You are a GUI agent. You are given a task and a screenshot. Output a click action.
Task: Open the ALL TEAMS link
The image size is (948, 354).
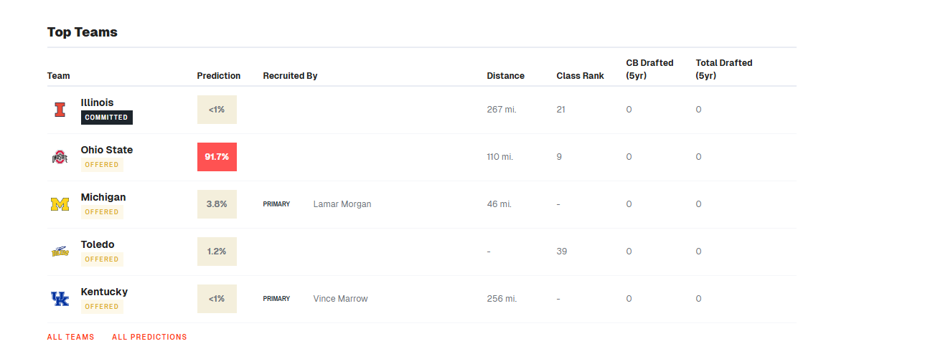[x=70, y=337]
